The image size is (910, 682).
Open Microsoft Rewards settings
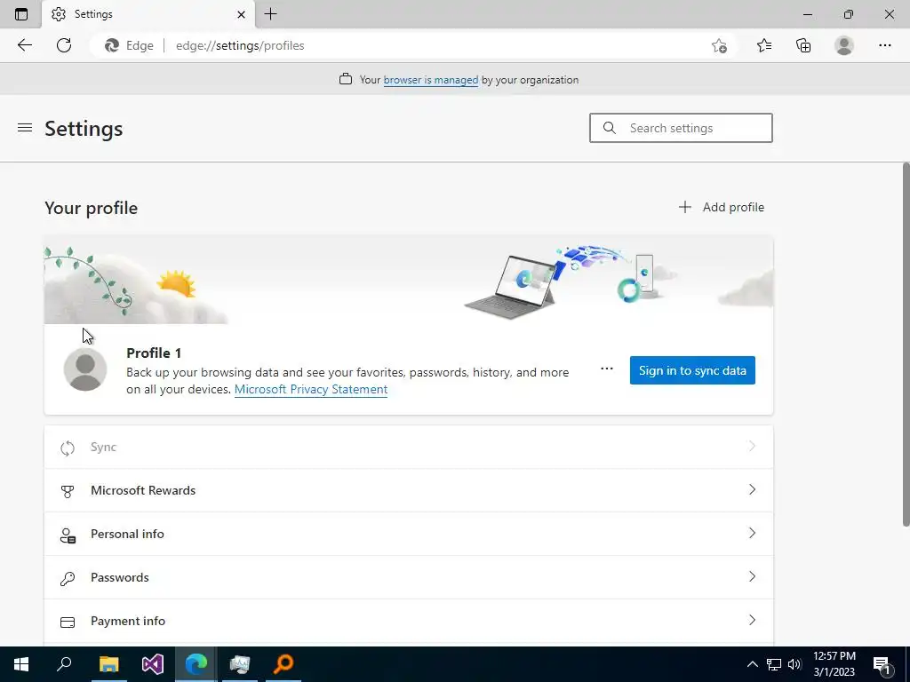(x=409, y=490)
